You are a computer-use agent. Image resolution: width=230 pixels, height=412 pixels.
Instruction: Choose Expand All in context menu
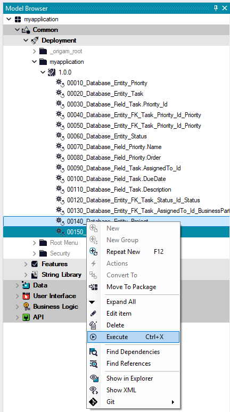[x=121, y=302]
